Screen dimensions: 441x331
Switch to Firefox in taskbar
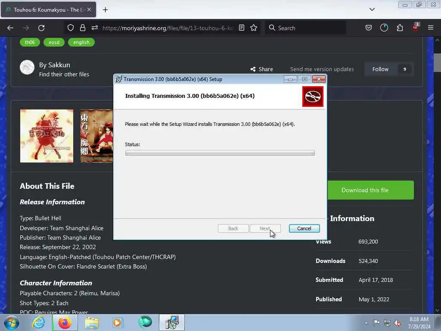coord(65,322)
